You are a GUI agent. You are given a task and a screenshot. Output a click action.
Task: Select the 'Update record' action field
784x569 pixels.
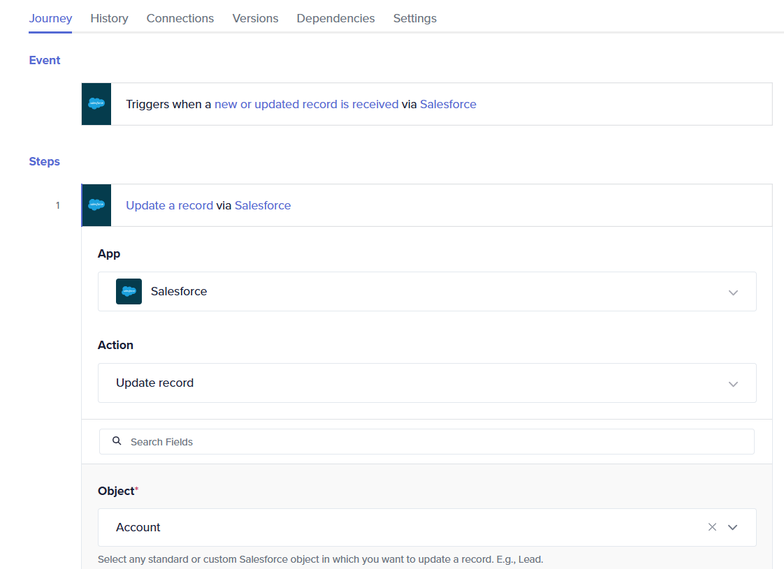(x=427, y=383)
